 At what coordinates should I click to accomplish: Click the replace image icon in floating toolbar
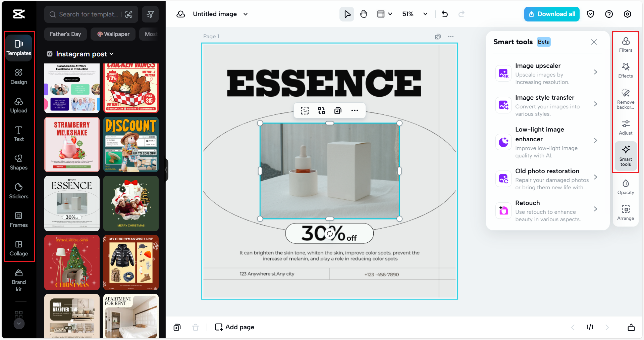coord(321,111)
